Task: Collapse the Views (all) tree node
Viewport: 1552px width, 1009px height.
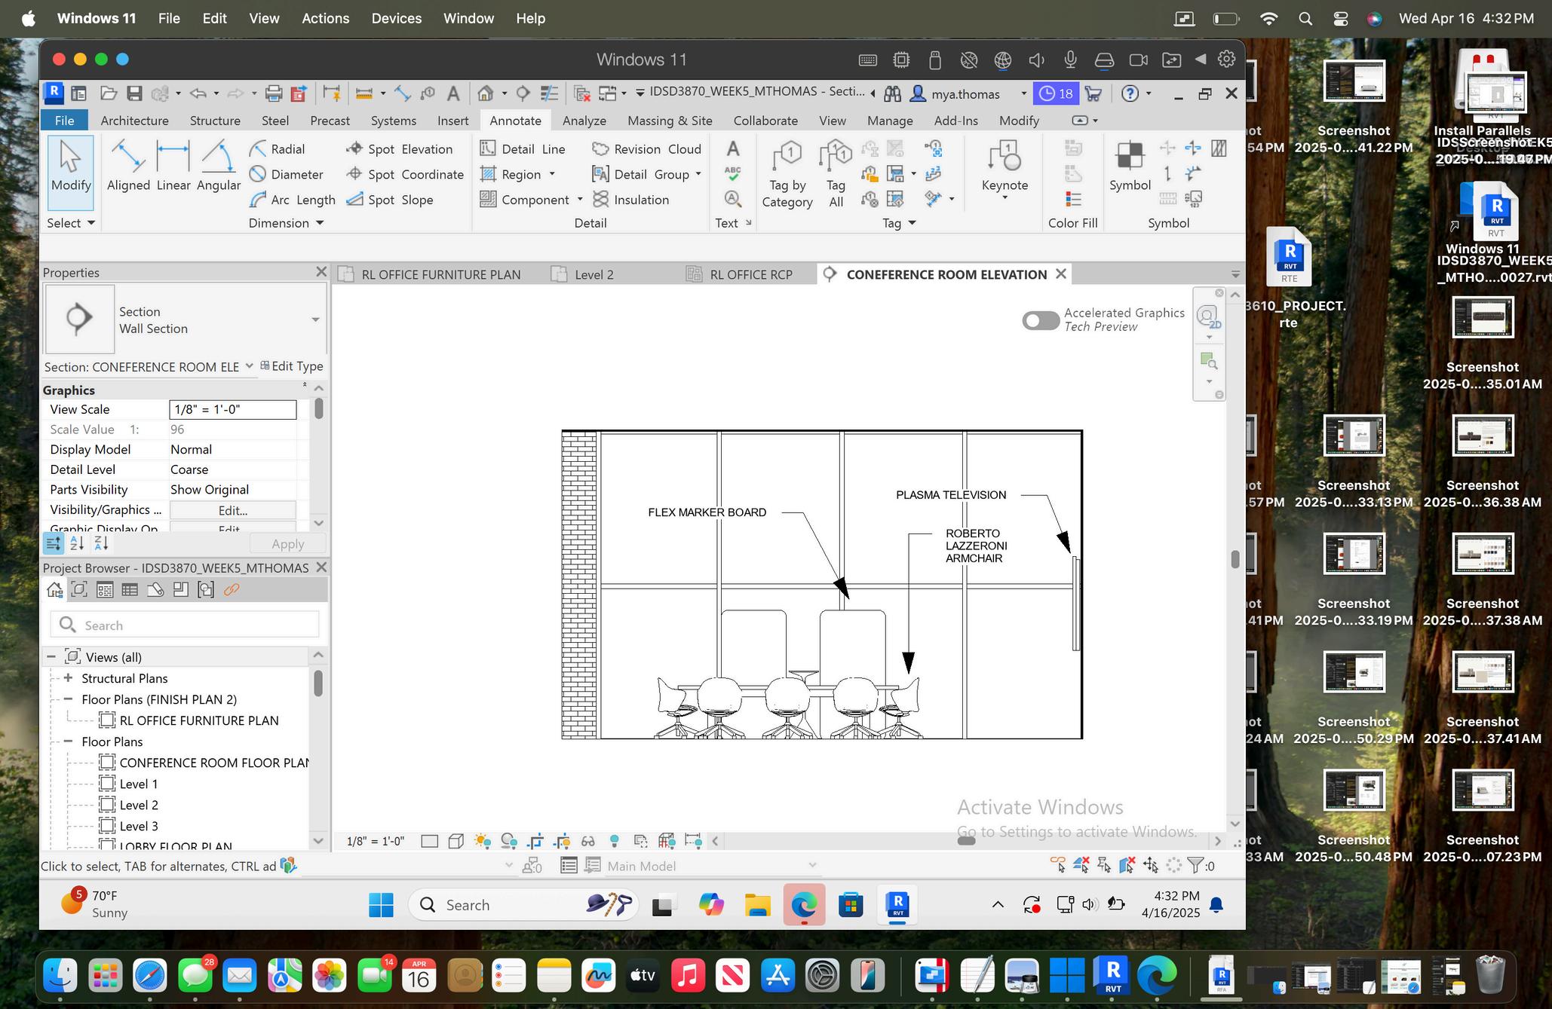Action: point(51,657)
